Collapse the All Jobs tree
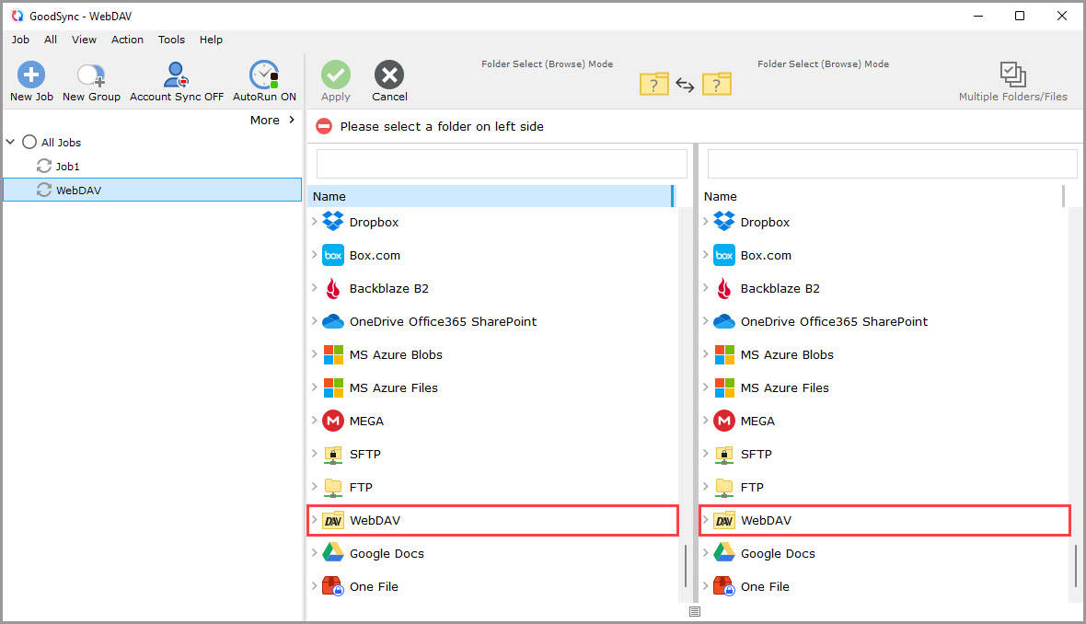1086x624 pixels. click(x=10, y=142)
